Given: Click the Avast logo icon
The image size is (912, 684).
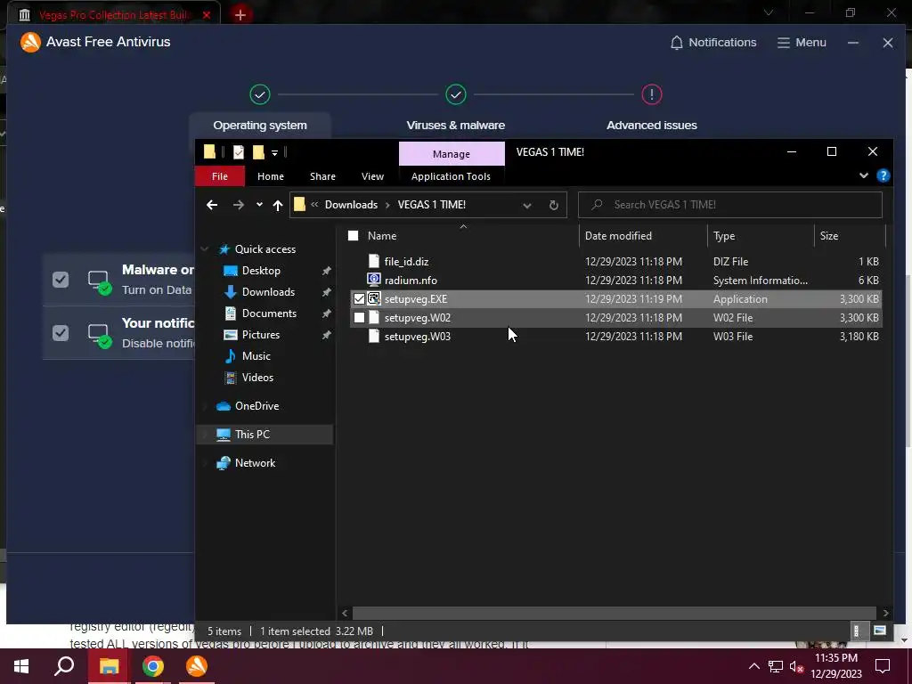Looking at the screenshot, I should click(30, 42).
